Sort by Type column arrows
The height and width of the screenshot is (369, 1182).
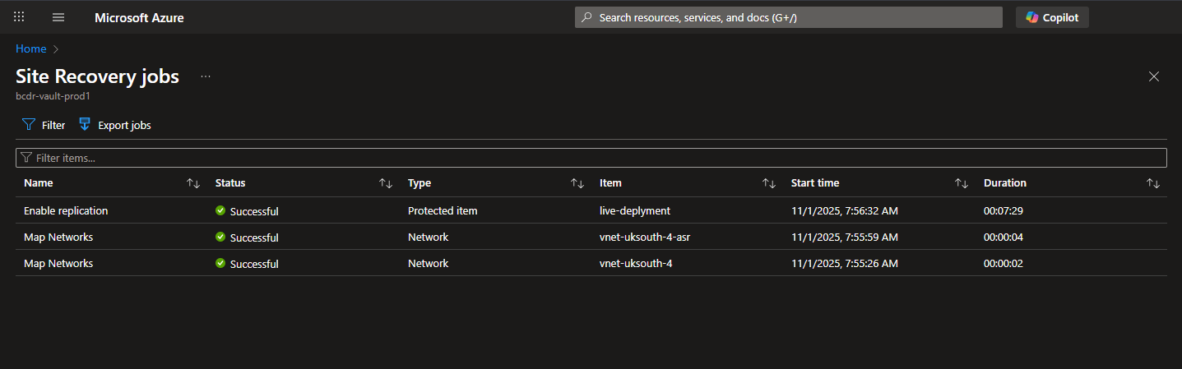tap(577, 183)
